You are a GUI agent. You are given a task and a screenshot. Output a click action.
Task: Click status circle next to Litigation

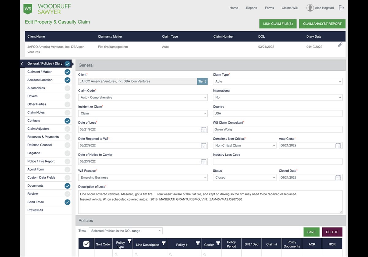[x=67, y=153]
